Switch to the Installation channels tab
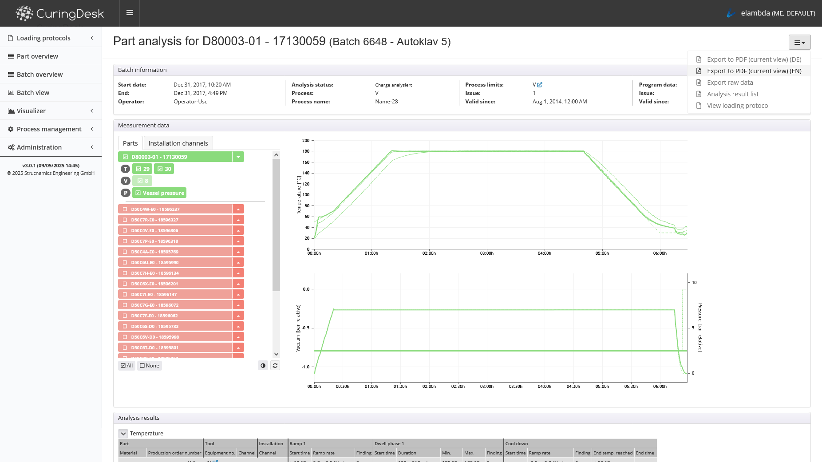The width and height of the screenshot is (822, 462). pos(178,143)
